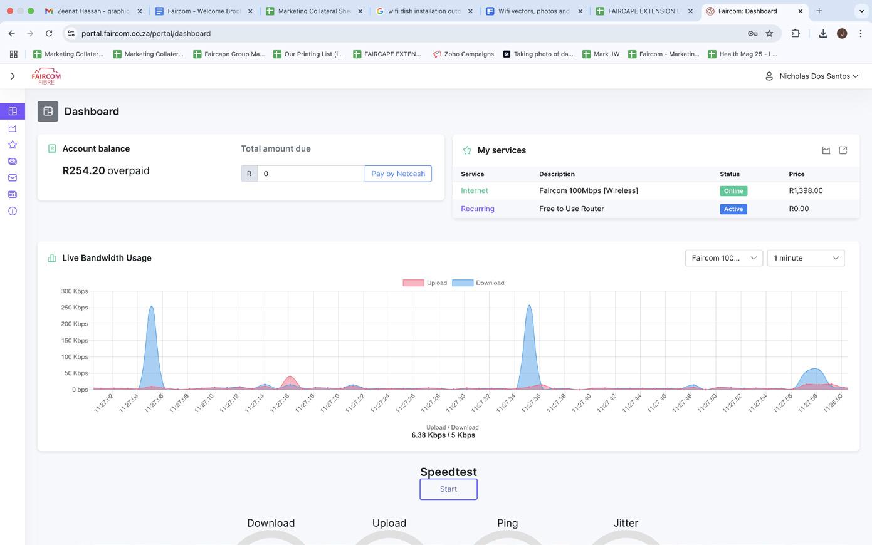The height and width of the screenshot is (545, 872).
Task: Click the total amount due input field
Action: click(310, 174)
